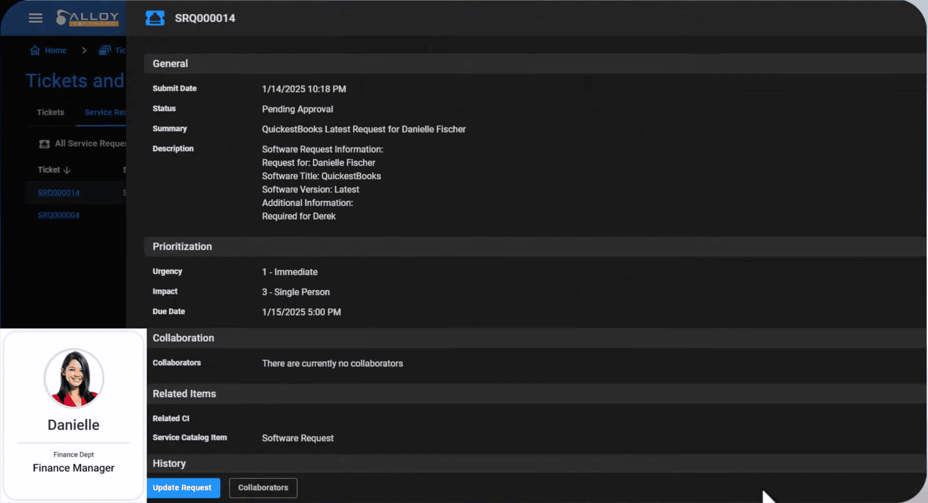Select the submit date '1/14/2025 10:18 PM'
Screen dimensions: 928x503
pos(304,89)
